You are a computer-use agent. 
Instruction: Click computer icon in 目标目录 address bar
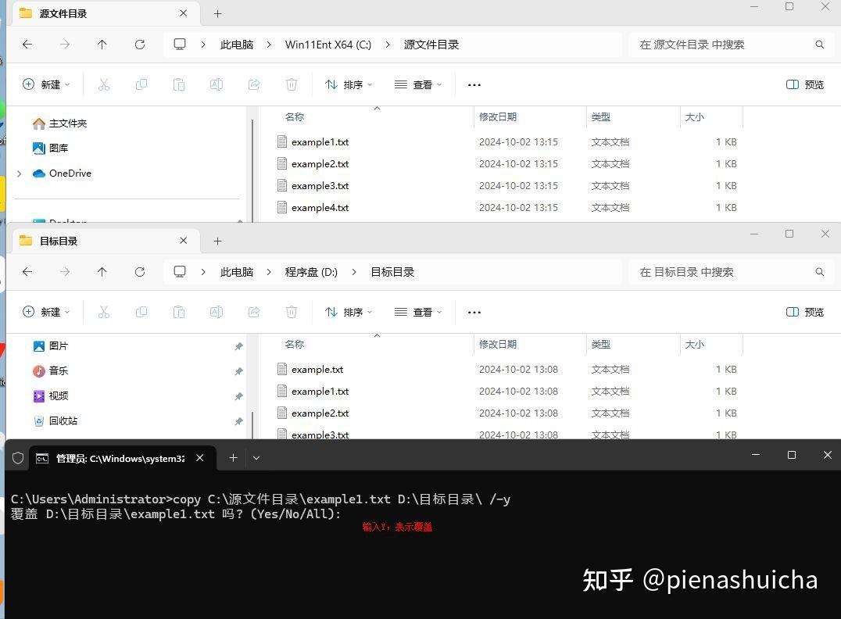180,272
